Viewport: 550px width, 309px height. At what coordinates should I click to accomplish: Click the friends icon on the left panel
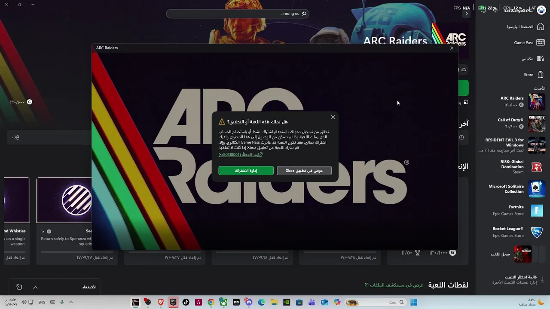point(17,137)
